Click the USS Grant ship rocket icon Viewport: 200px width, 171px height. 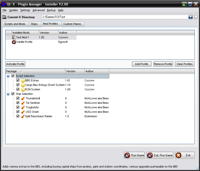pyautogui.click(x=23, y=112)
